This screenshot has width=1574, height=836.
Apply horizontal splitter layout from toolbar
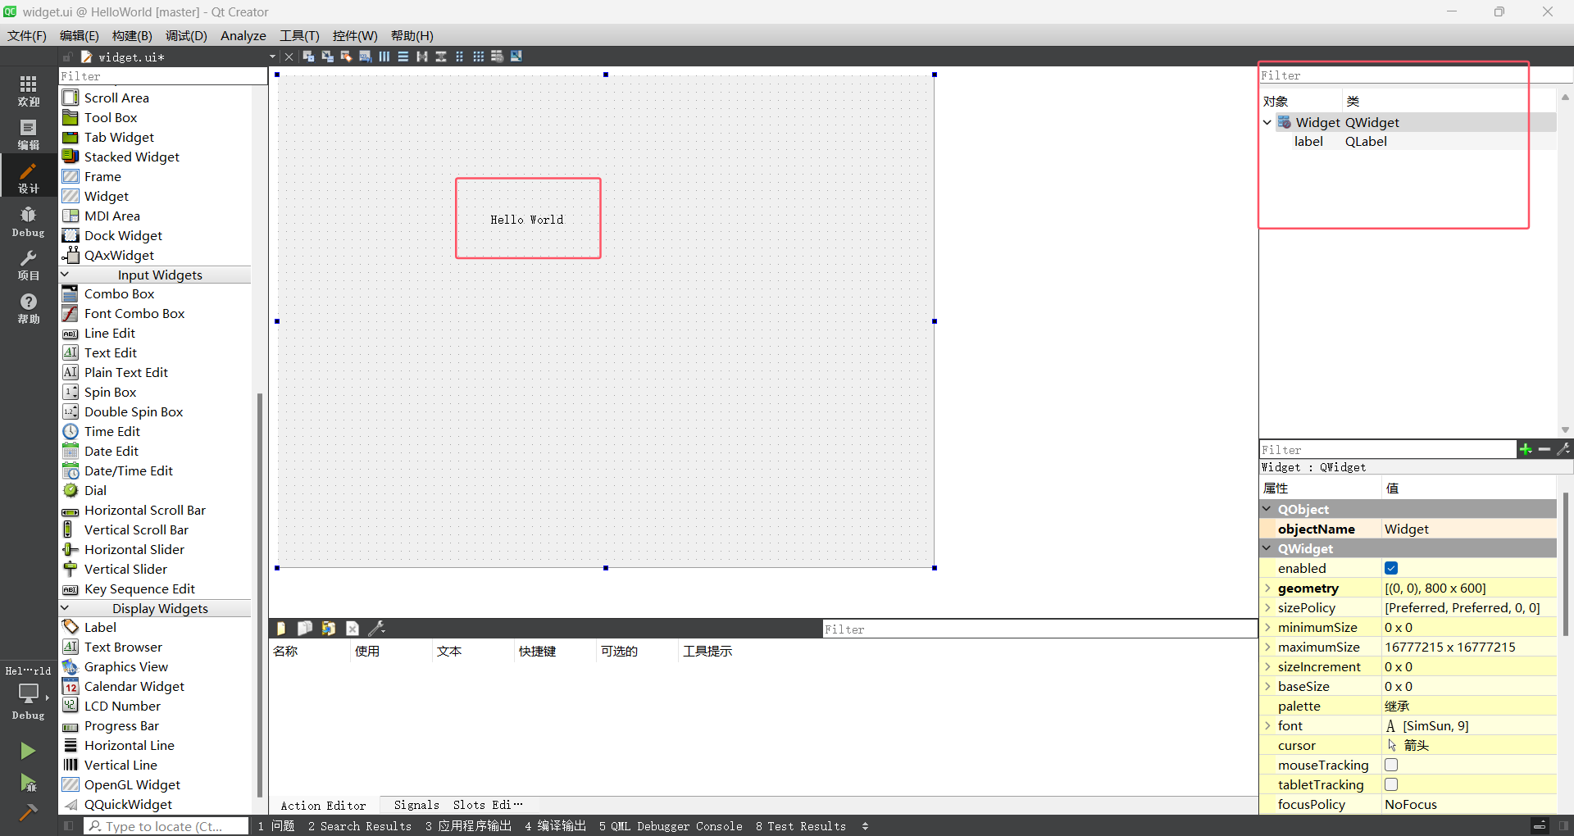(x=421, y=57)
